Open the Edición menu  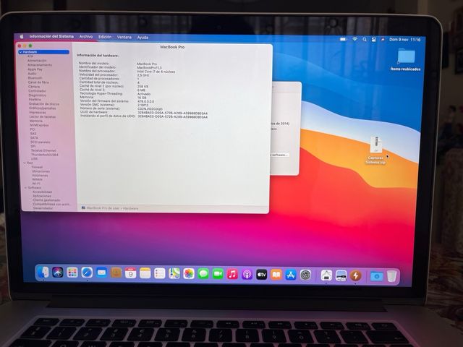pyautogui.click(x=105, y=37)
